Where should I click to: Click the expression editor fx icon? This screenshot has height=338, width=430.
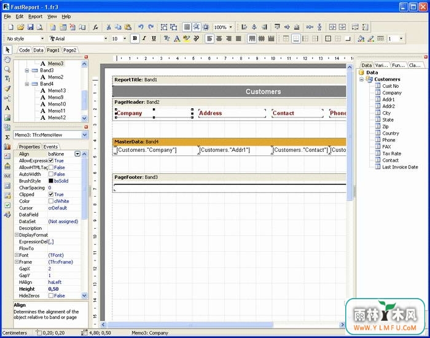click(95, 27)
